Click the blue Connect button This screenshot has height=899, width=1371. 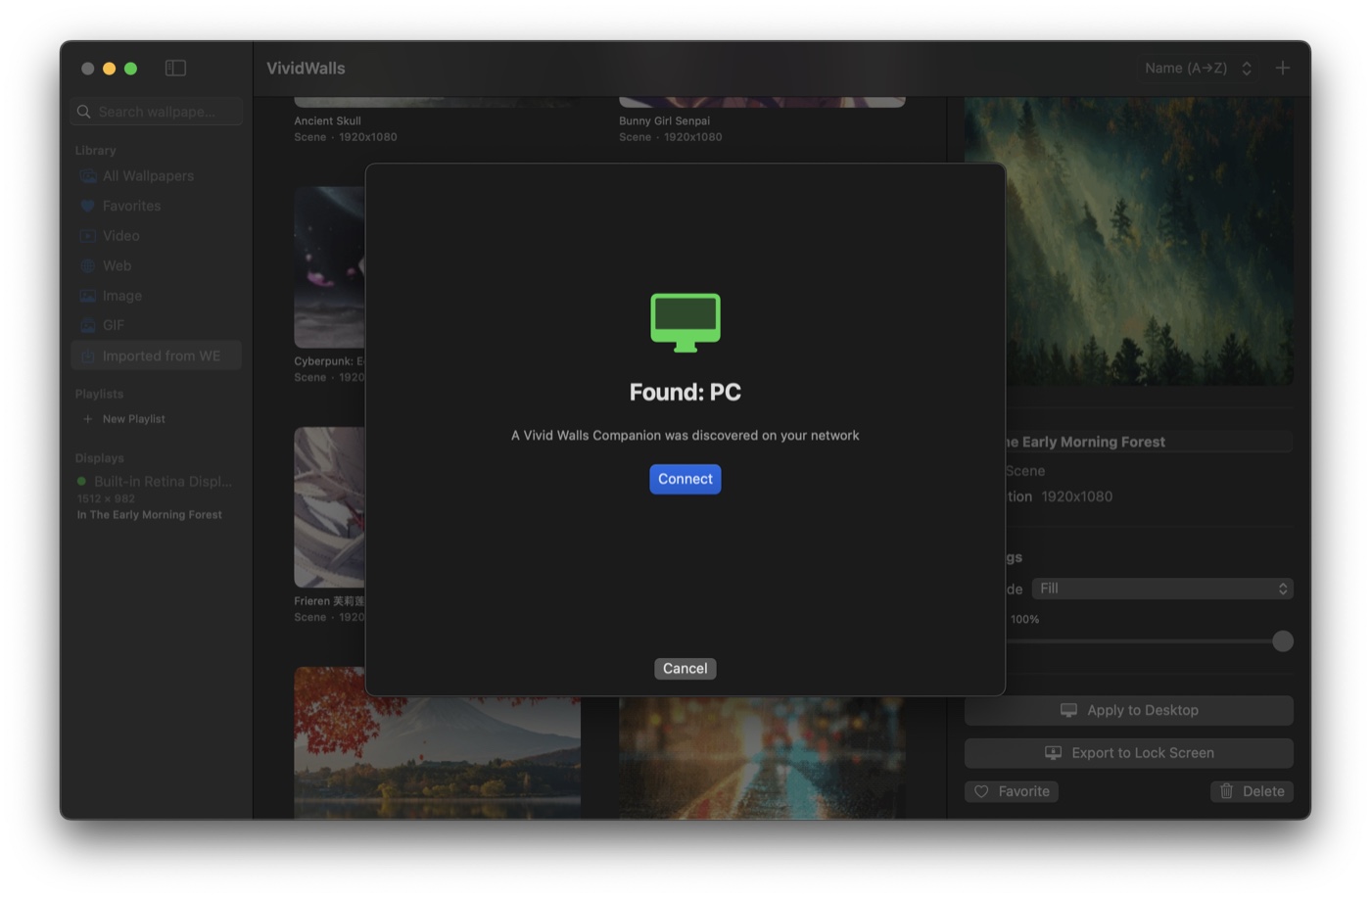click(685, 479)
